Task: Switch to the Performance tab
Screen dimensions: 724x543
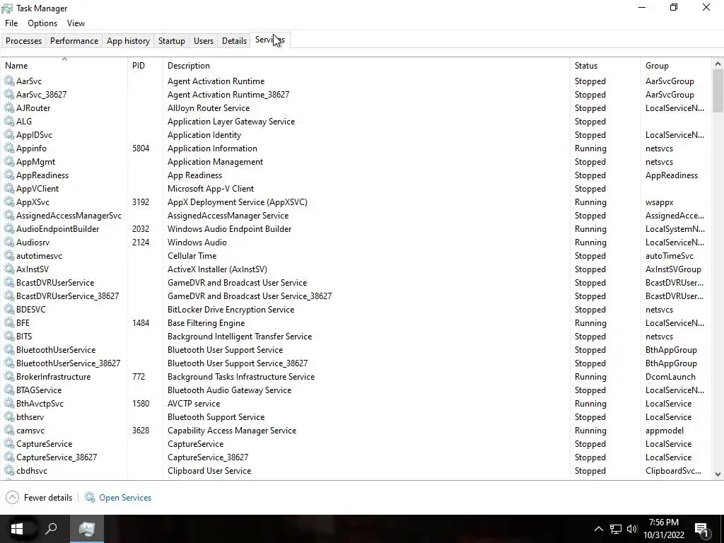Action: (74, 40)
